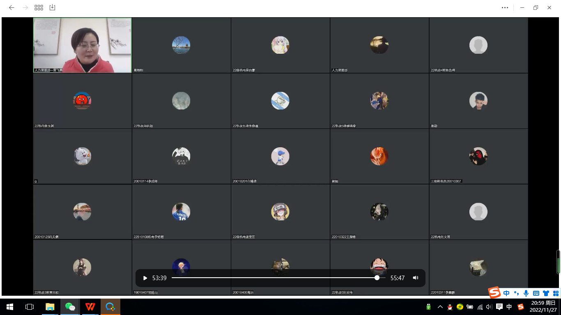
Task: Mute video with the speaker icon
Action: click(415, 278)
